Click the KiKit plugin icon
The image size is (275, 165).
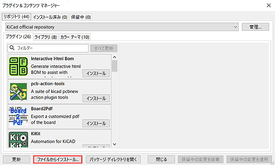(x=18, y=140)
